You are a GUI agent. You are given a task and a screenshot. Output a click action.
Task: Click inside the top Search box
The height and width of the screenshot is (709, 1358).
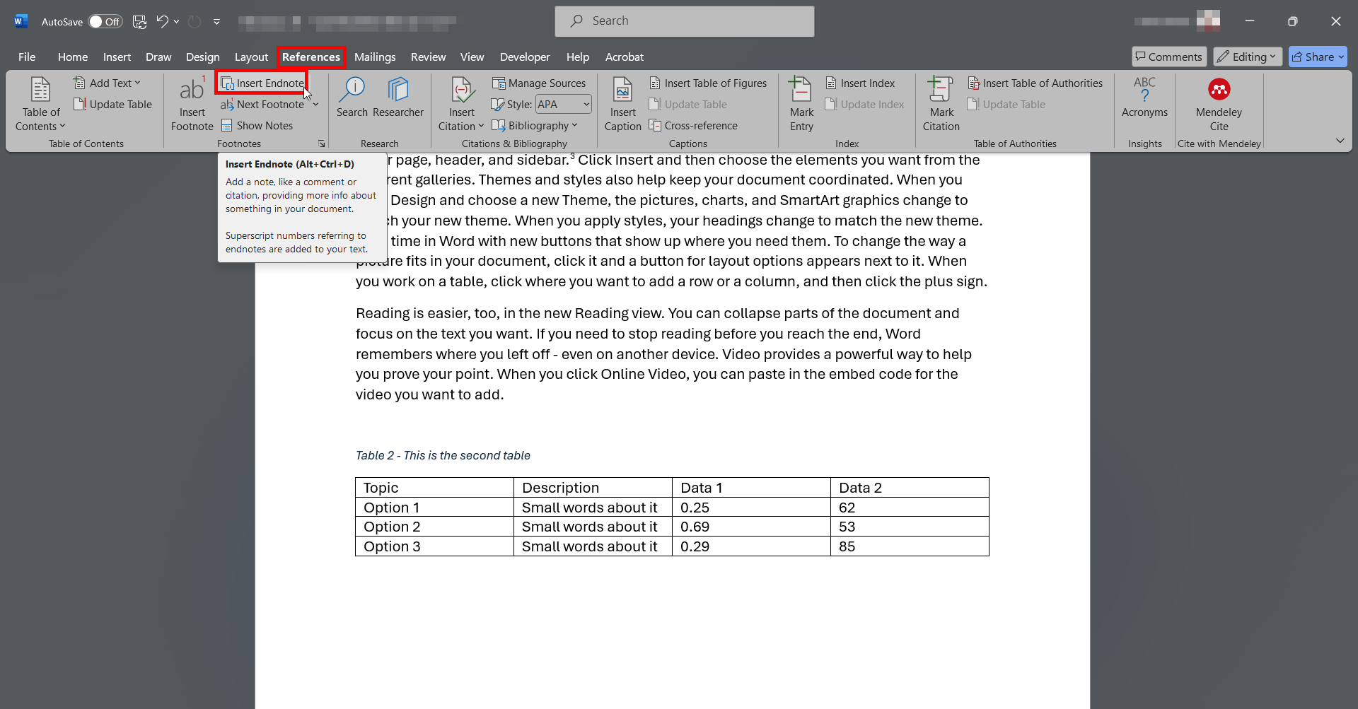[683, 21]
